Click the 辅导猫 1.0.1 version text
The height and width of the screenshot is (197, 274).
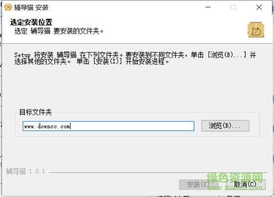click(x=26, y=171)
